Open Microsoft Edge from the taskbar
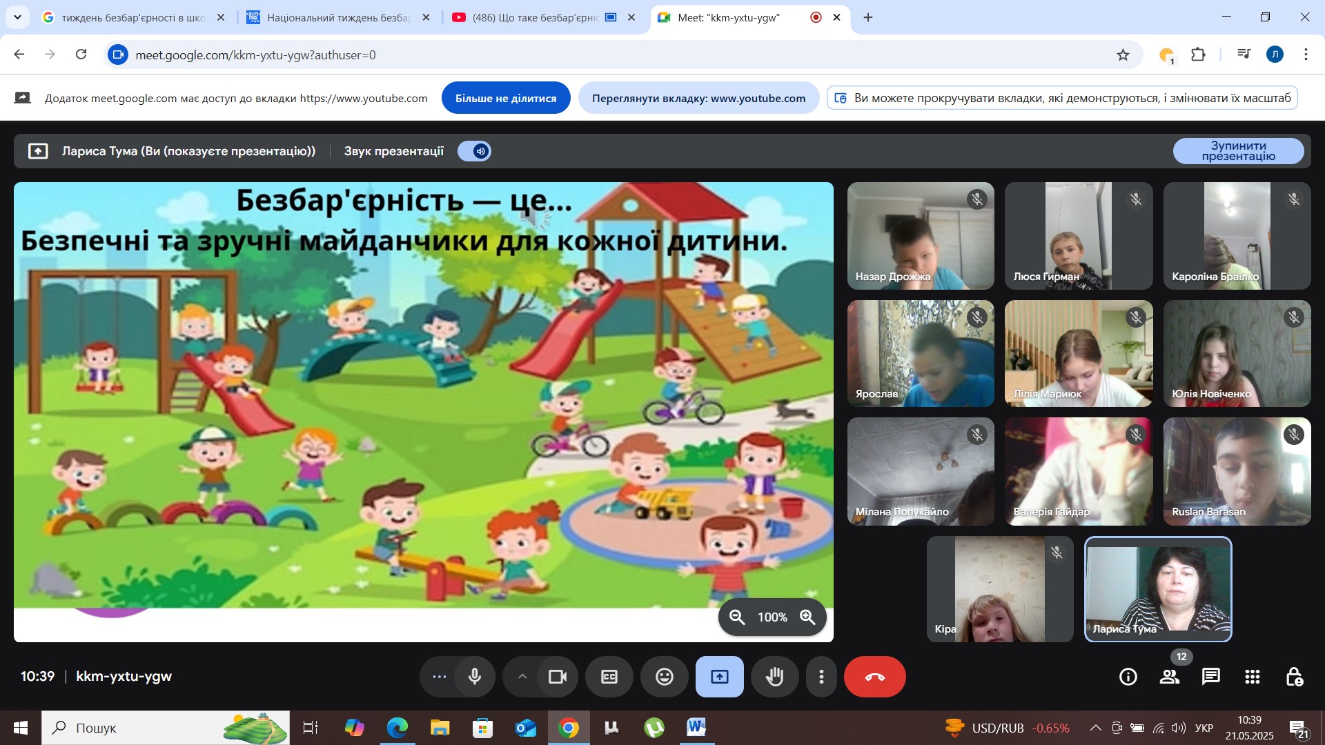Screen dimensions: 1325x745 397,728
